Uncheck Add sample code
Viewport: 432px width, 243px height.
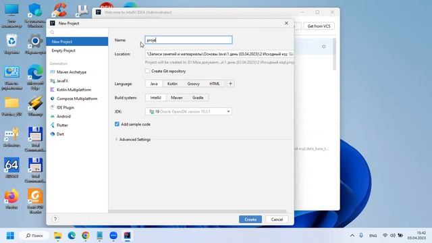click(117, 124)
